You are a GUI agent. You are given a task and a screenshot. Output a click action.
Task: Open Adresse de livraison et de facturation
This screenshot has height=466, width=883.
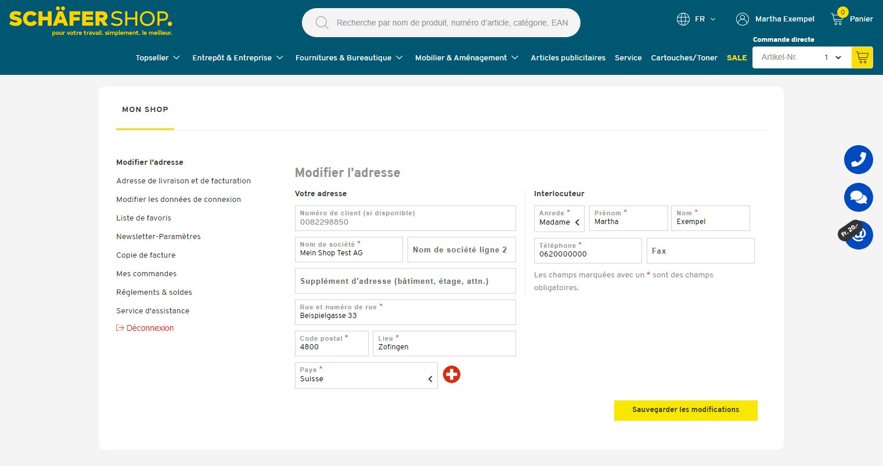pos(183,180)
